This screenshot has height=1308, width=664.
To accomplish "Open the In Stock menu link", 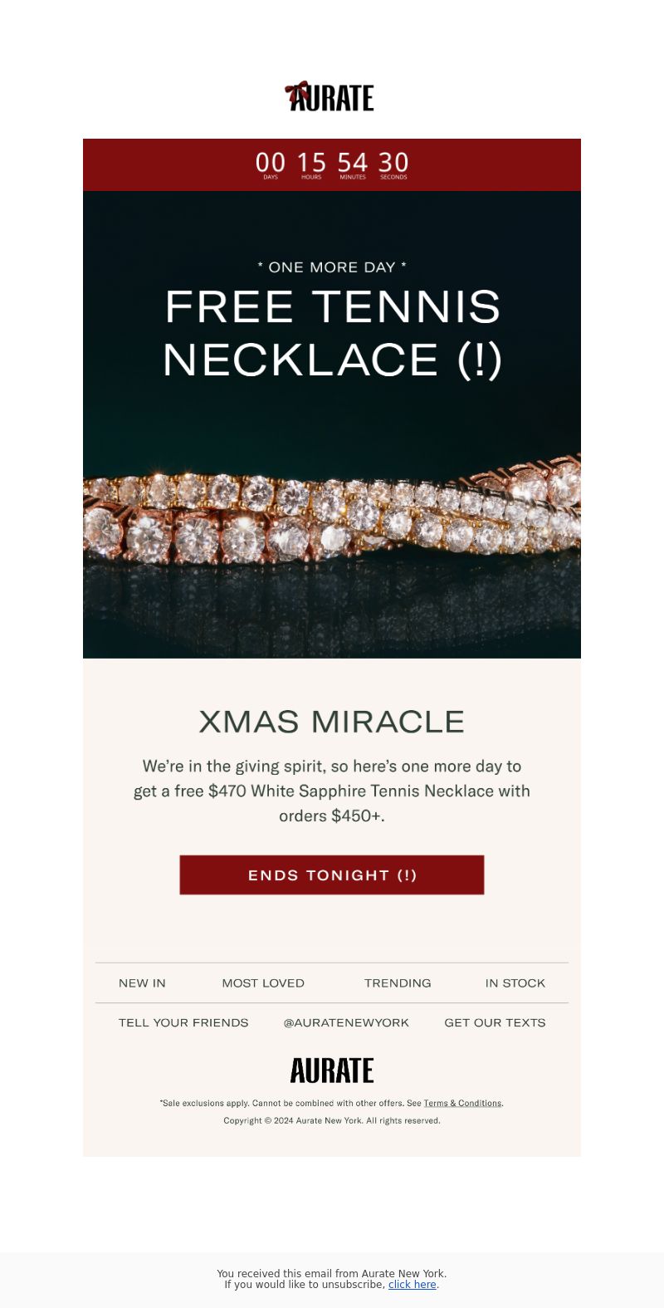I will point(515,983).
